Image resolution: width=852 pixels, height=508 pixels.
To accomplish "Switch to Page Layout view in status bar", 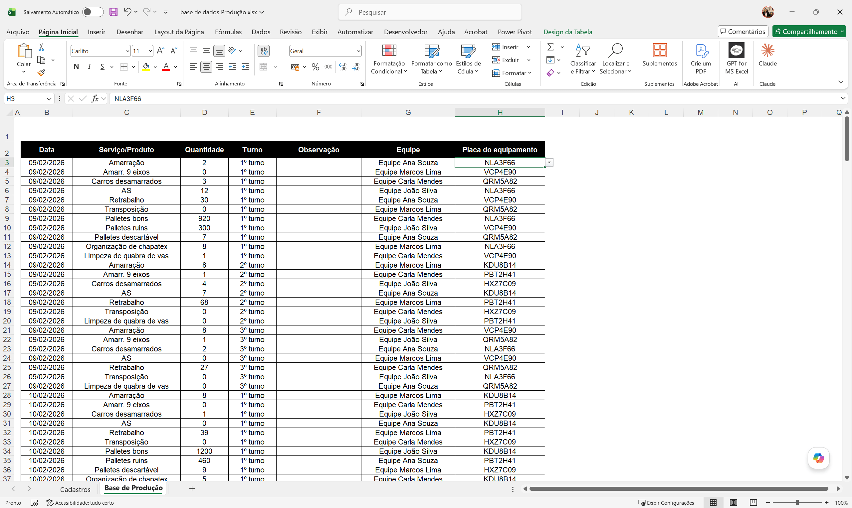I will point(733,503).
